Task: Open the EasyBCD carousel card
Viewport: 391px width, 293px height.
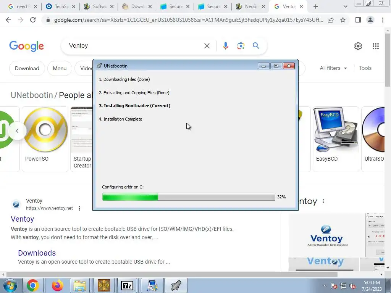Action: [336, 139]
